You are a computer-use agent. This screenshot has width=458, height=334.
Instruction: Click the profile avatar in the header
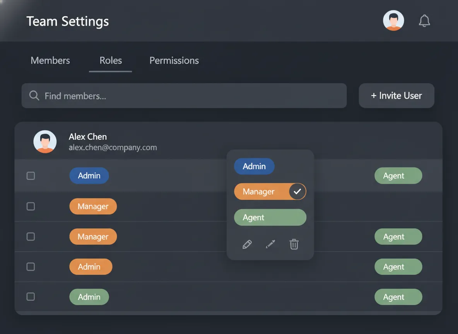click(x=393, y=20)
